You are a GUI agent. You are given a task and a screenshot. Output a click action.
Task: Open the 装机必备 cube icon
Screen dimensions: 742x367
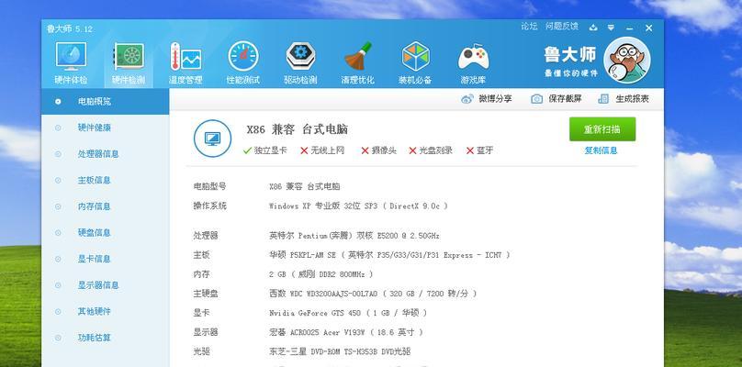(x=415, y=57)
